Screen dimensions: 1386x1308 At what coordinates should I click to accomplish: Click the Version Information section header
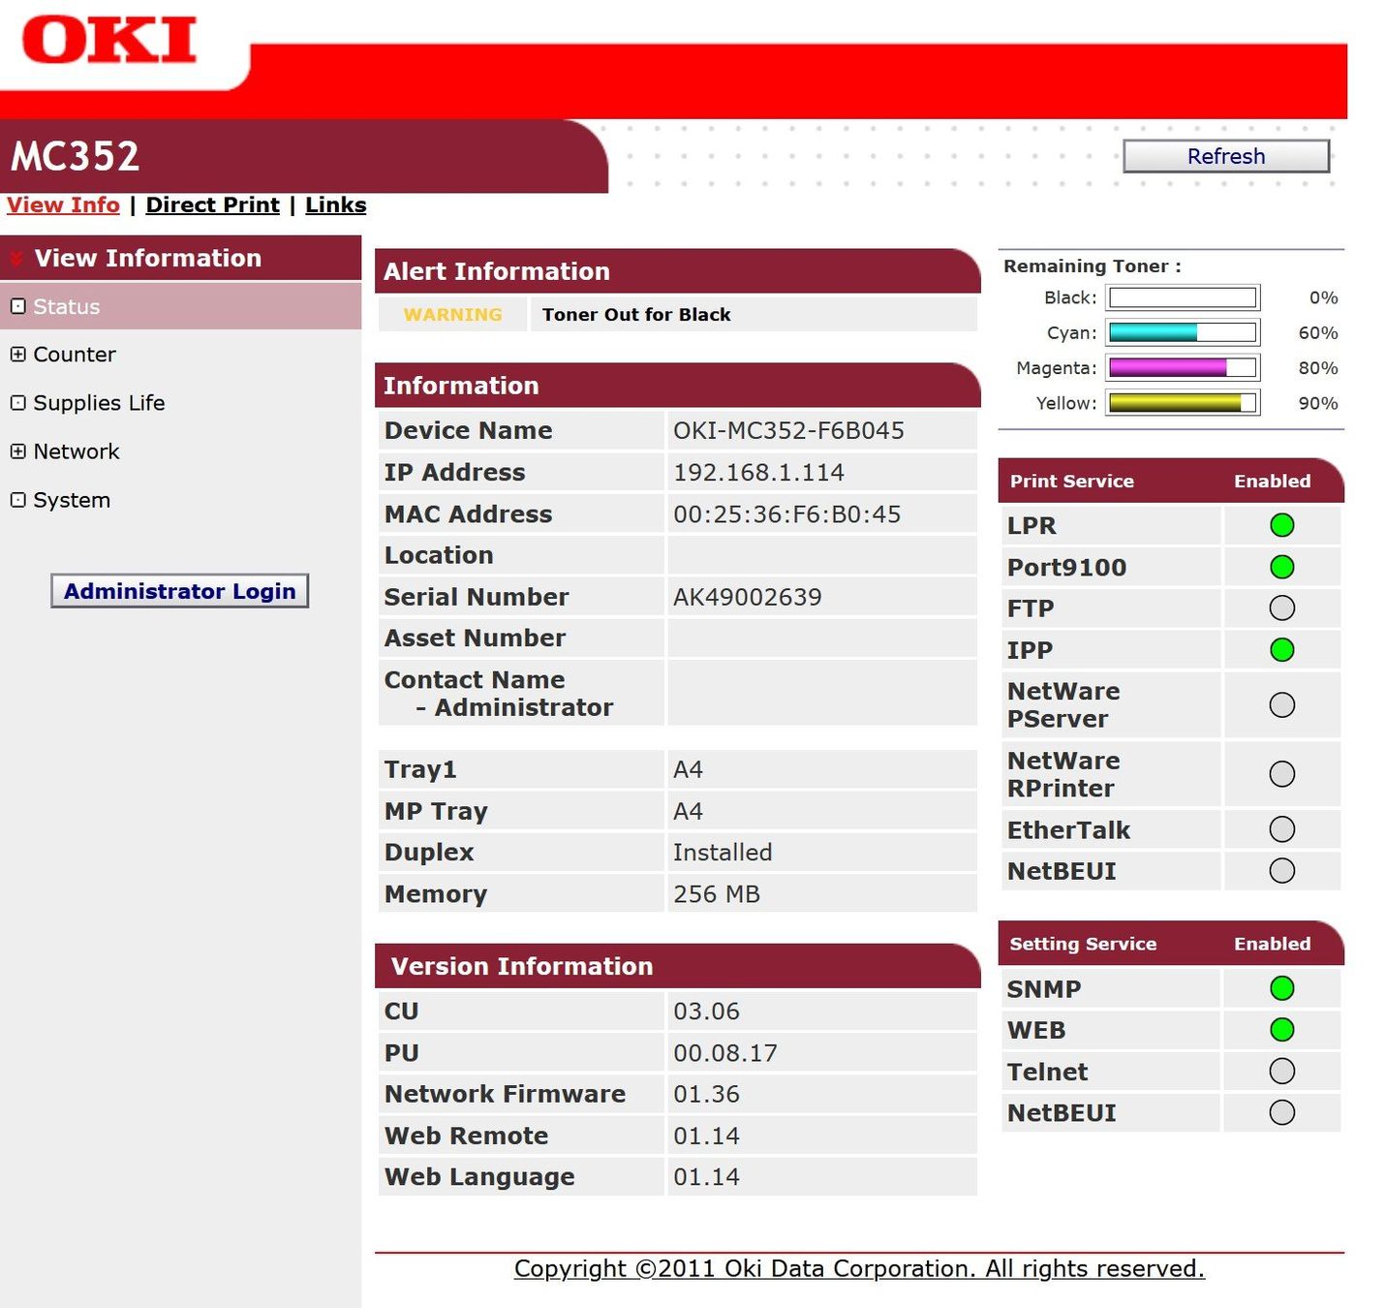(677, 966)
